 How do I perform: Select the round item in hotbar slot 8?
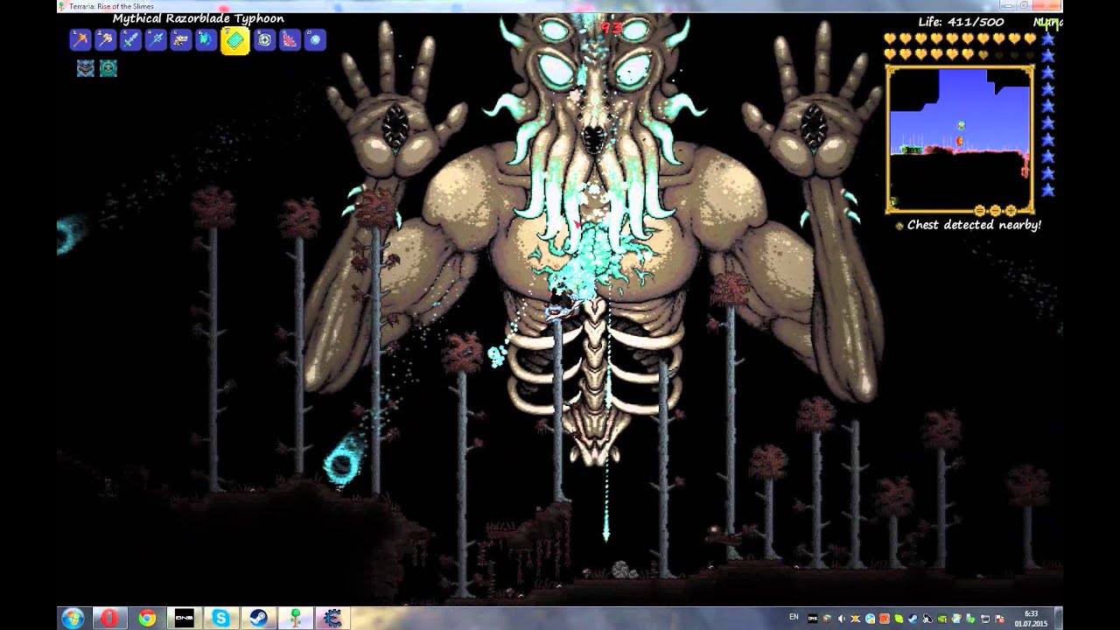(x=264, y=39)
